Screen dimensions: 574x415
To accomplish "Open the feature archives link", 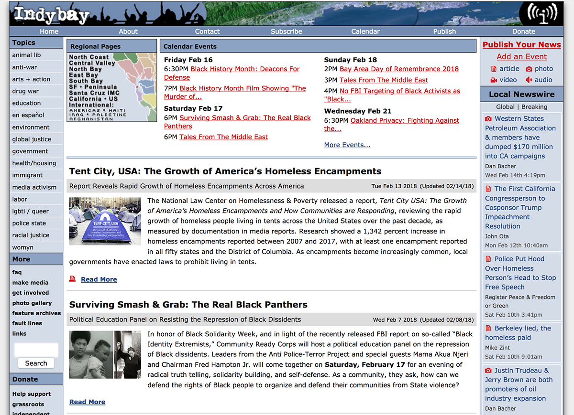I will 36,313.
